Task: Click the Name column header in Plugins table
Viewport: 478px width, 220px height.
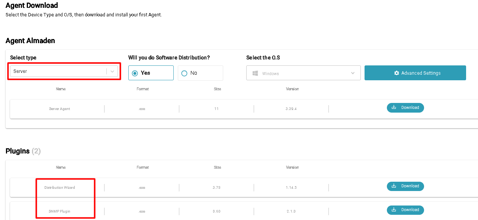Action: coord(61,167)
